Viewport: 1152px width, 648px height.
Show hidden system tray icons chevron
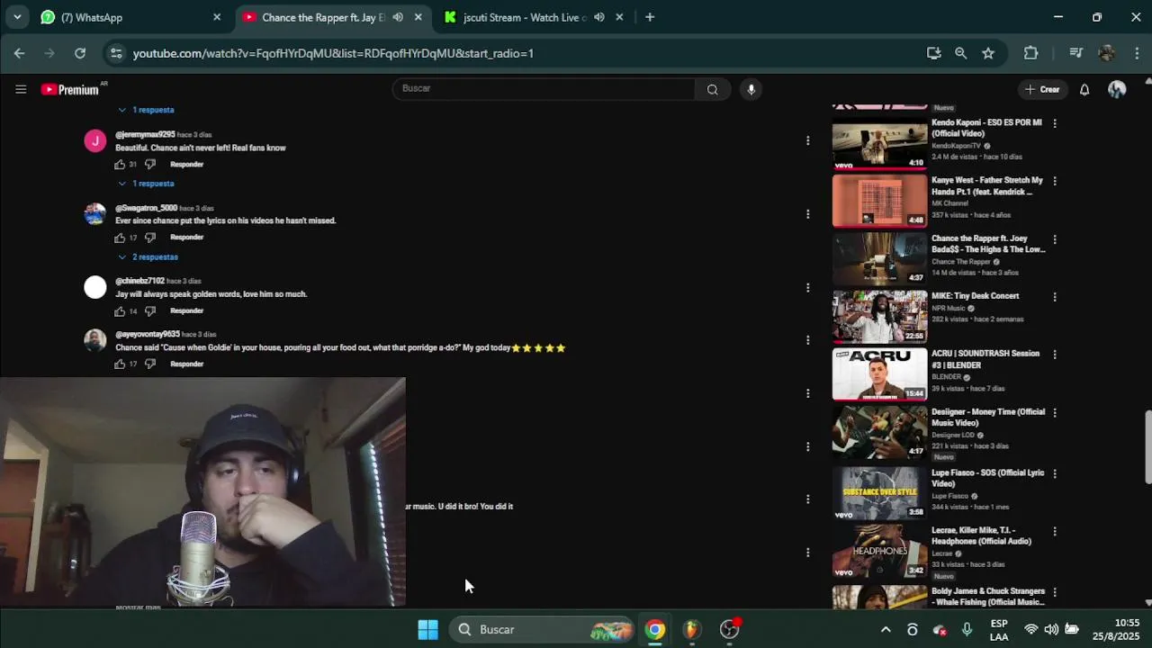(886, 629)
